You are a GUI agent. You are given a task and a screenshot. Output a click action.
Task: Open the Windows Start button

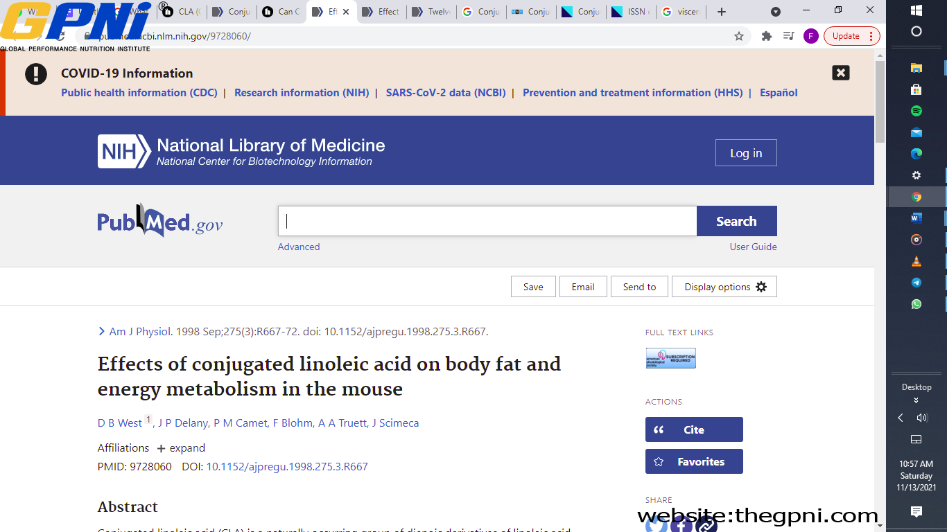pyautogui.click(x=916, y=10)
